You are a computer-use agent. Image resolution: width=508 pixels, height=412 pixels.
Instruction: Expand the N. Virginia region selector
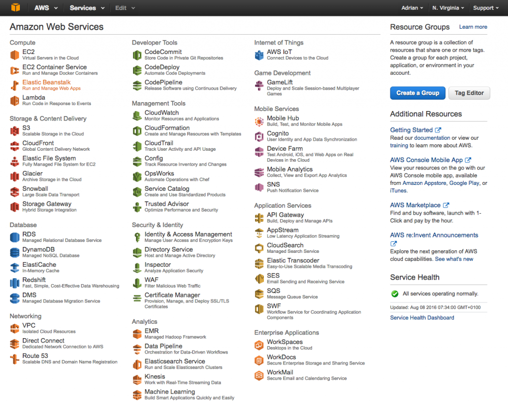[x=448, y=7]
